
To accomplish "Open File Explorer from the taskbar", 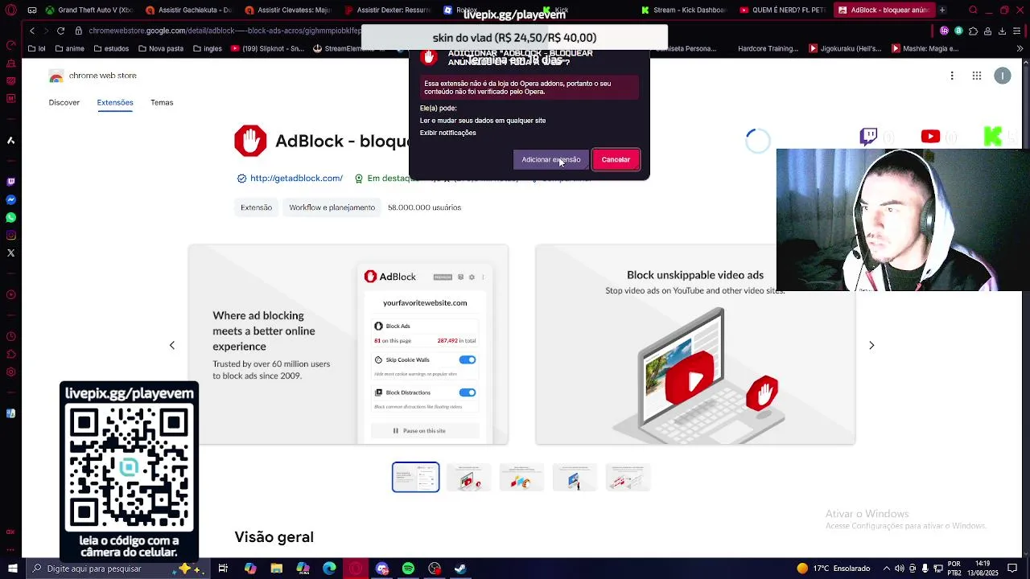I will coord(276,569).
